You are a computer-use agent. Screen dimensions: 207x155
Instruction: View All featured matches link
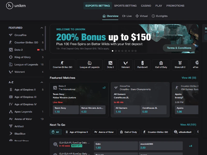point(189,78)
